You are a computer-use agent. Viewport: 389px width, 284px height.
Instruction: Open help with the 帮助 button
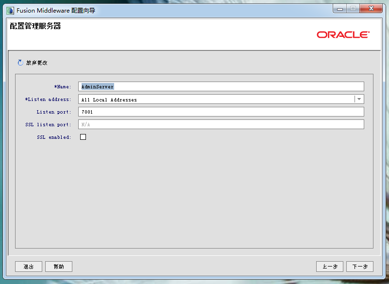point(59,267)
